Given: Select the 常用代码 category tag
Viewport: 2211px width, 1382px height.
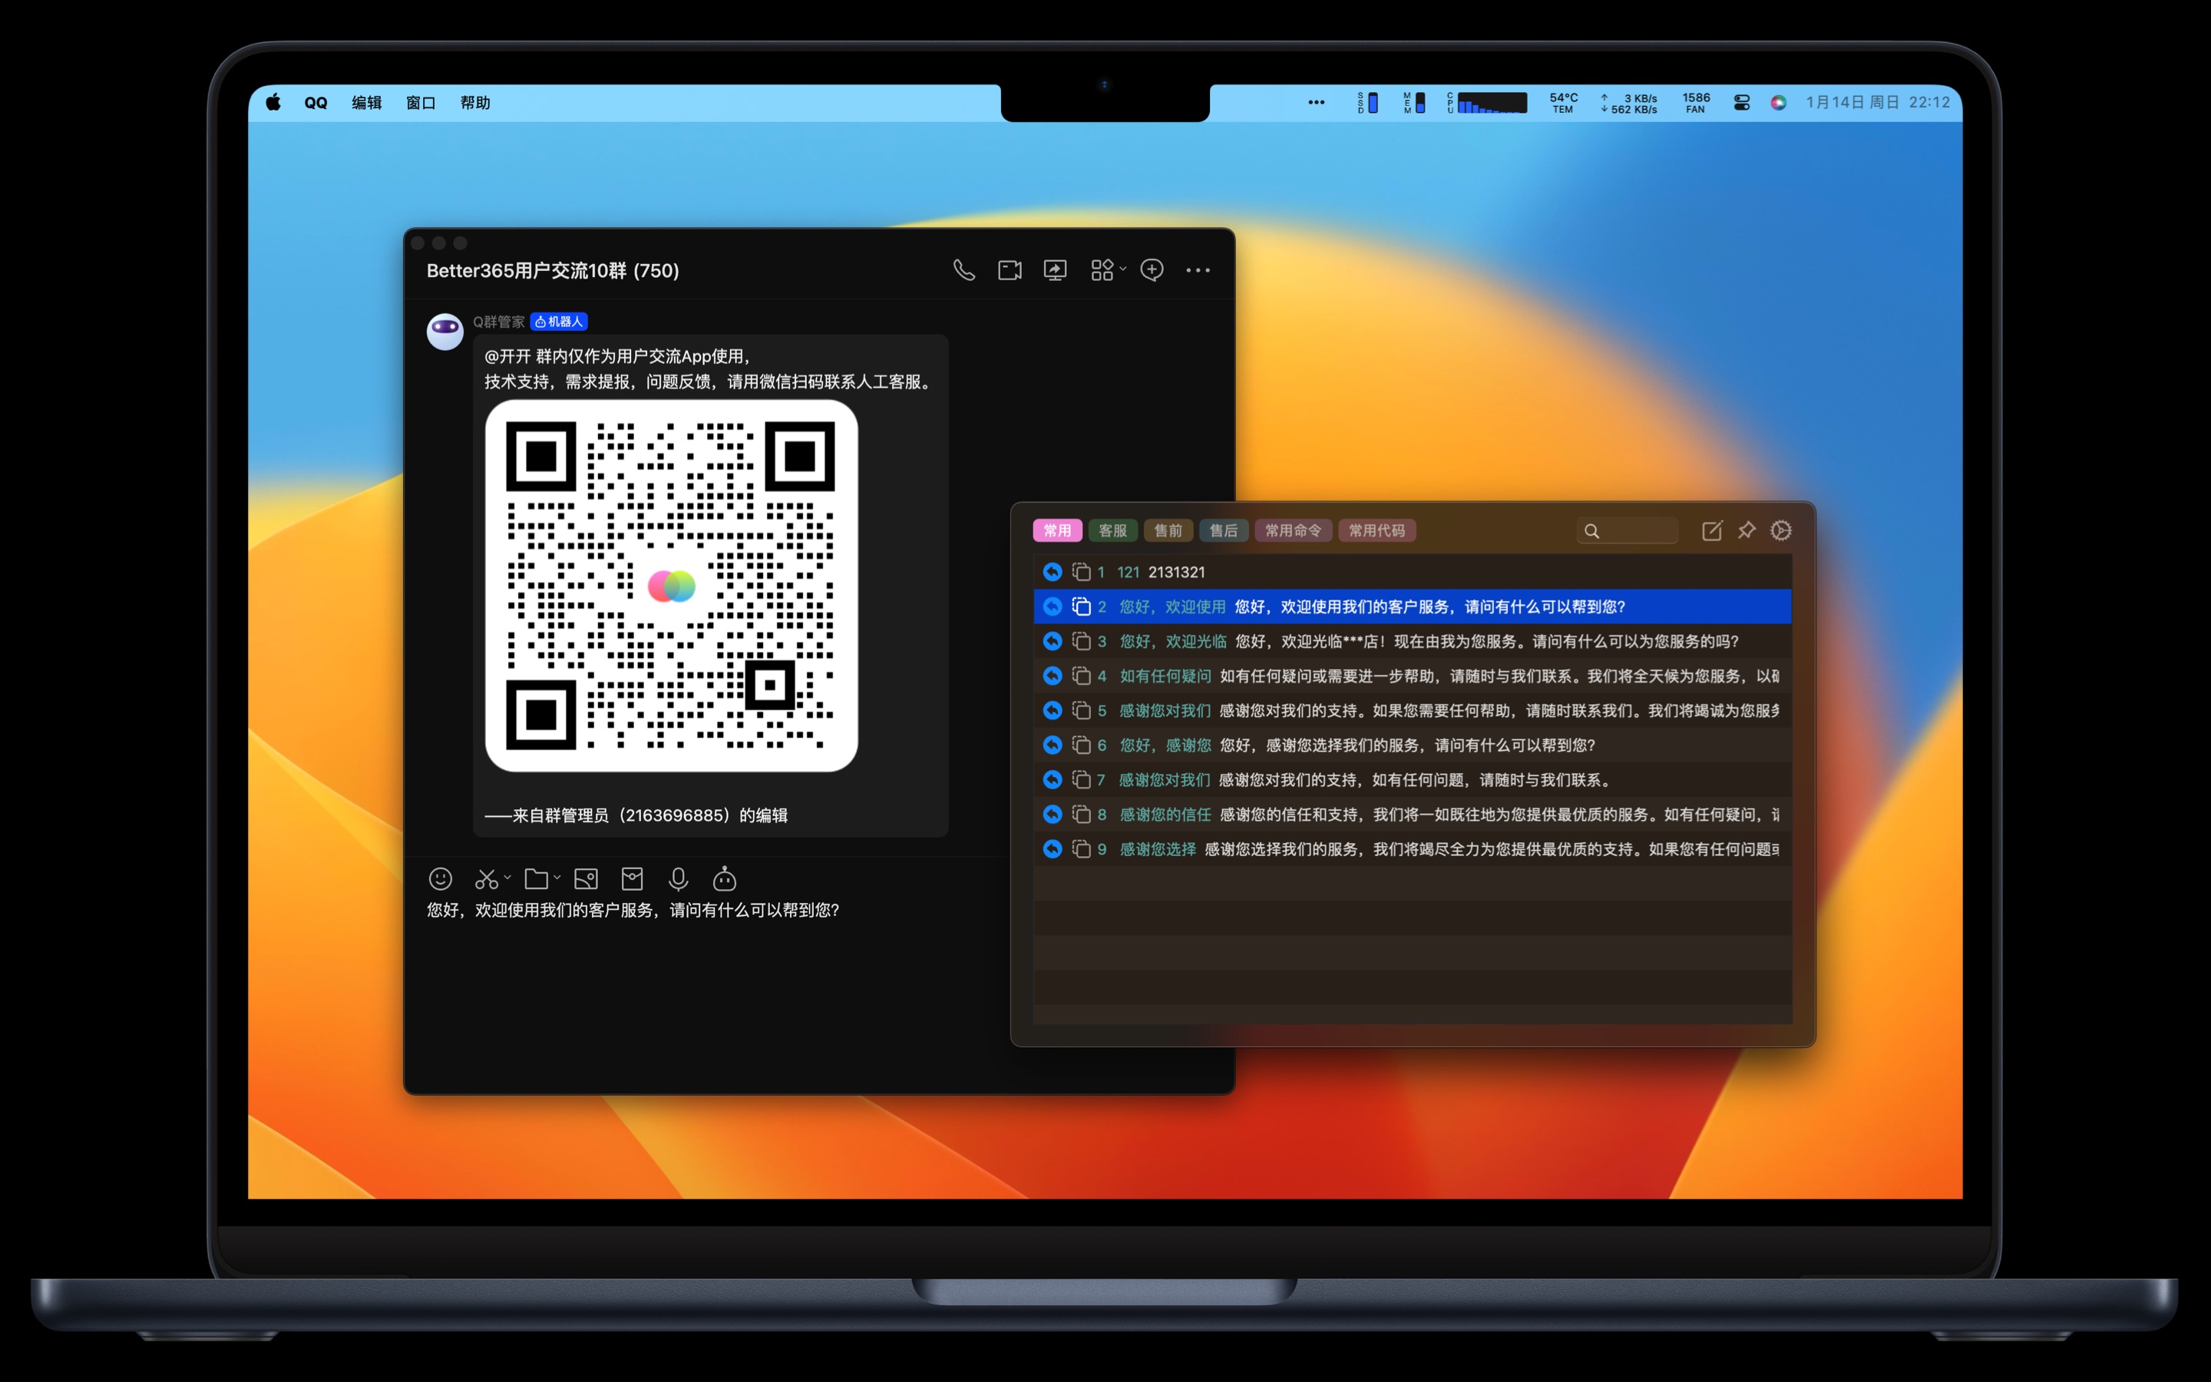Looking at the screenshot, I should click(1376, 530).
